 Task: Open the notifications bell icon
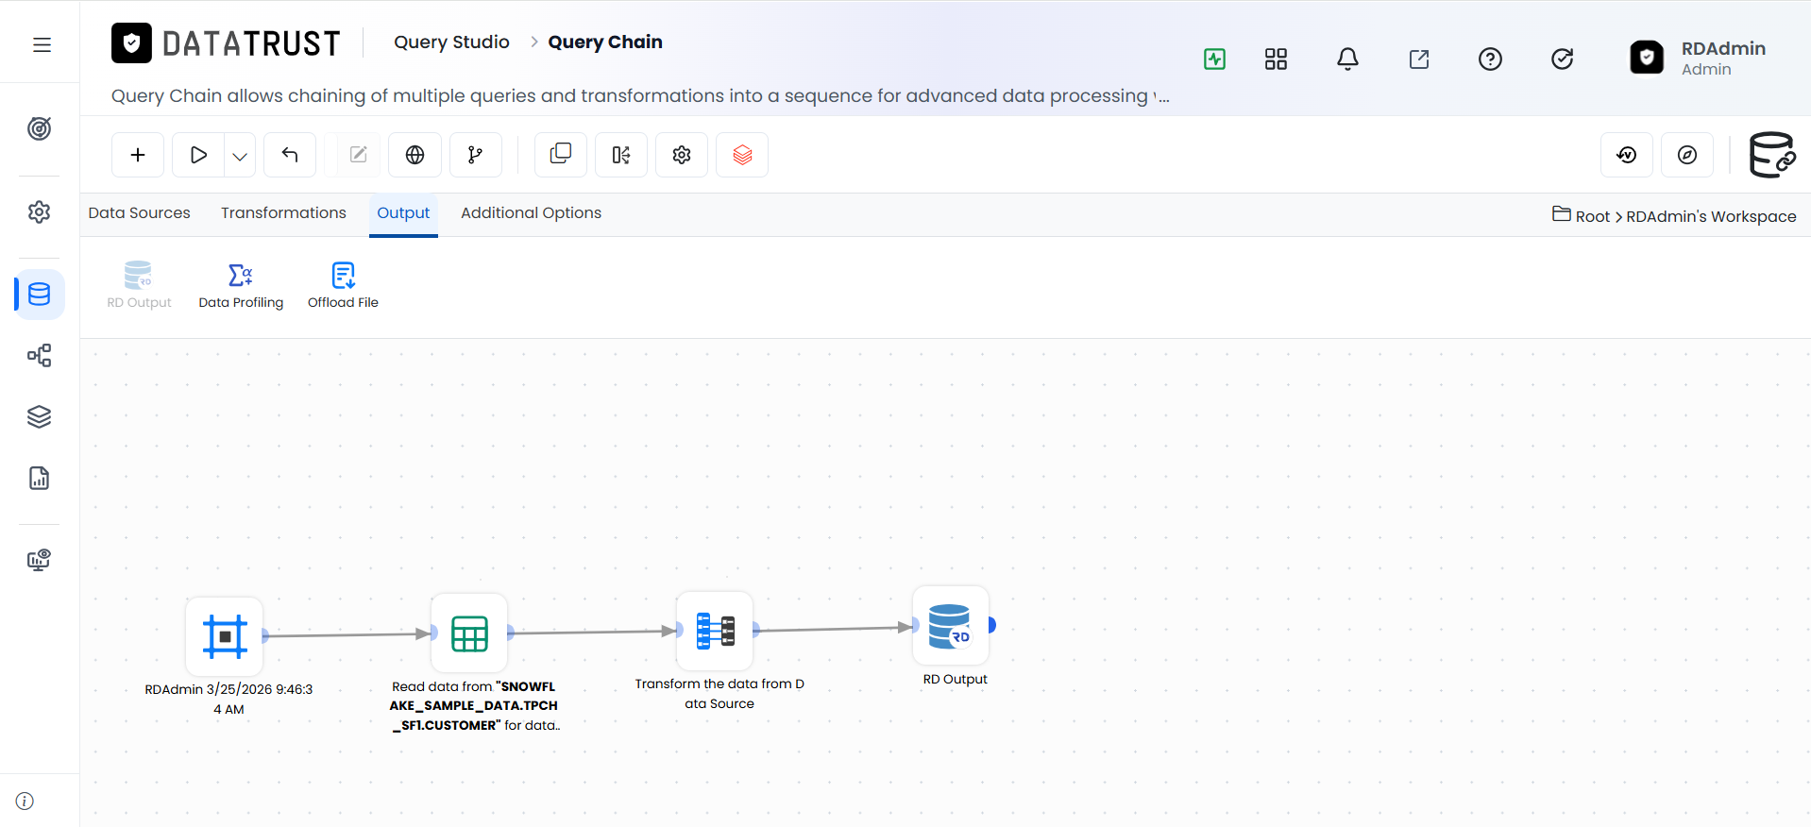point(1347,59)
